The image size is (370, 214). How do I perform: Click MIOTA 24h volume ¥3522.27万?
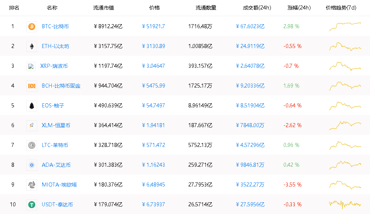coord(250,185)
